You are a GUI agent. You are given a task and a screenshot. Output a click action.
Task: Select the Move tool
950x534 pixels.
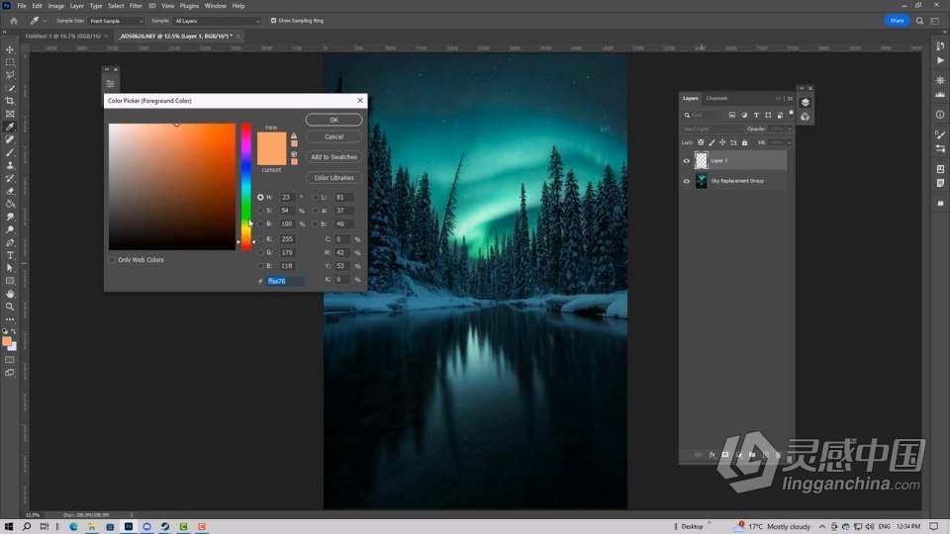[10, 49]
